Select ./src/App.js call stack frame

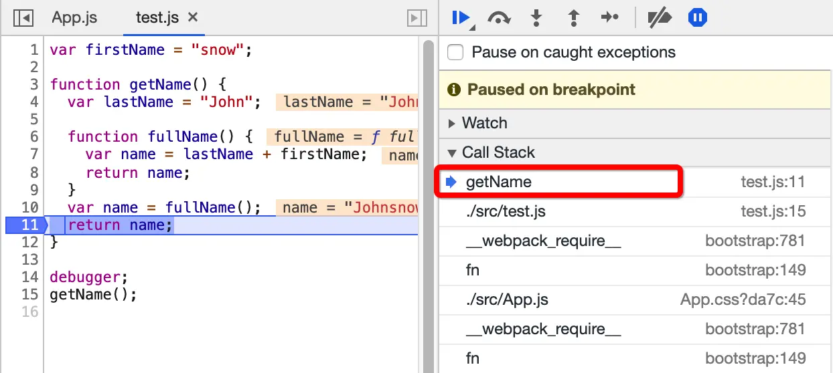click(635, 299)
